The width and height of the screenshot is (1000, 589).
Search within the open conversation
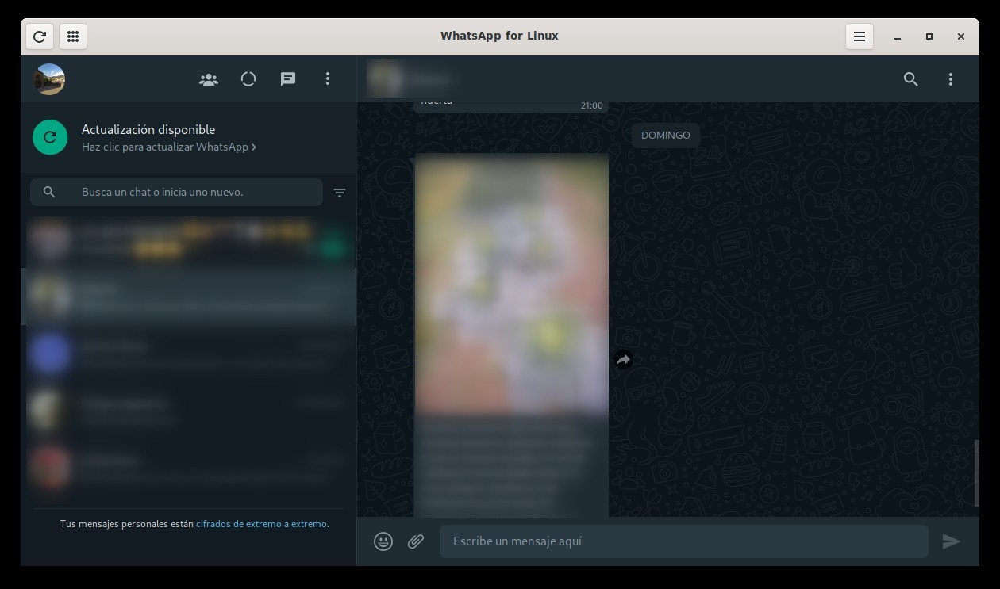pyautogui.click(x=911, y=79)
